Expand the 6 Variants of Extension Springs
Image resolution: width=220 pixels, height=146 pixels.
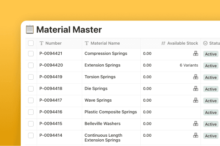(x=189, y=65)
